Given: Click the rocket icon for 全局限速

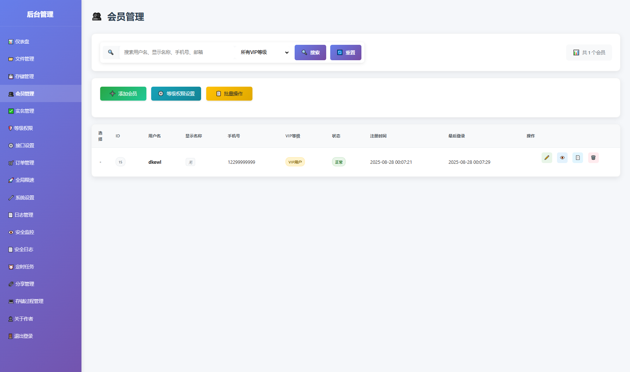Looking at the screenshot, I should click(11, 180).
